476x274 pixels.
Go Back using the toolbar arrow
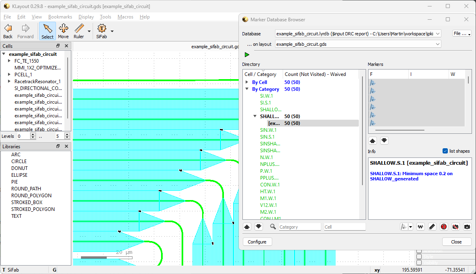[x=8, y=31]
